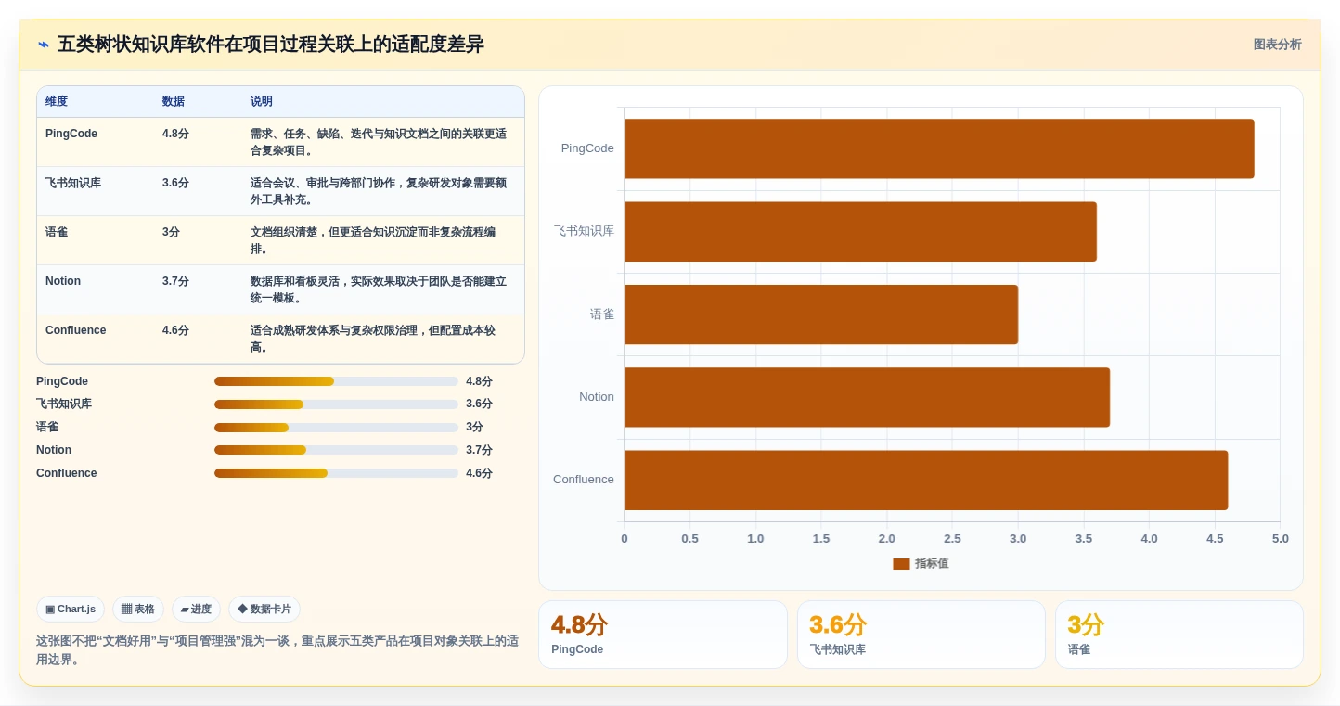This screenshot has width=1340, height=706.
Task: Click the Confluence y-axis label in chart
Action: coord(584,480)
